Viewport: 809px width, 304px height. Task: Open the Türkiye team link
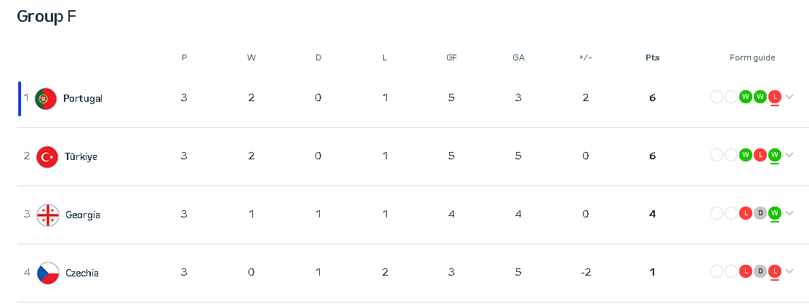point(81,156)
